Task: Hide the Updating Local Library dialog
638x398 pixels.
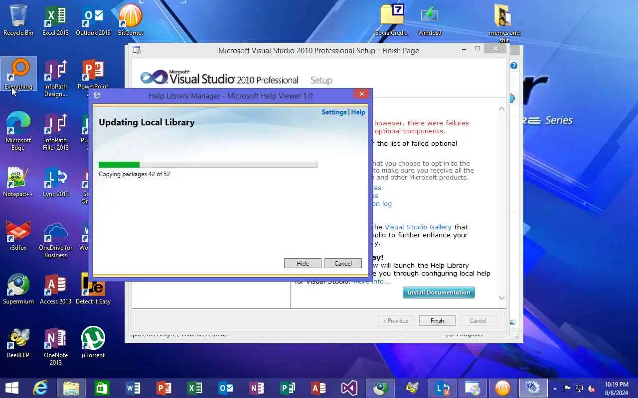Action: [303, 263]
